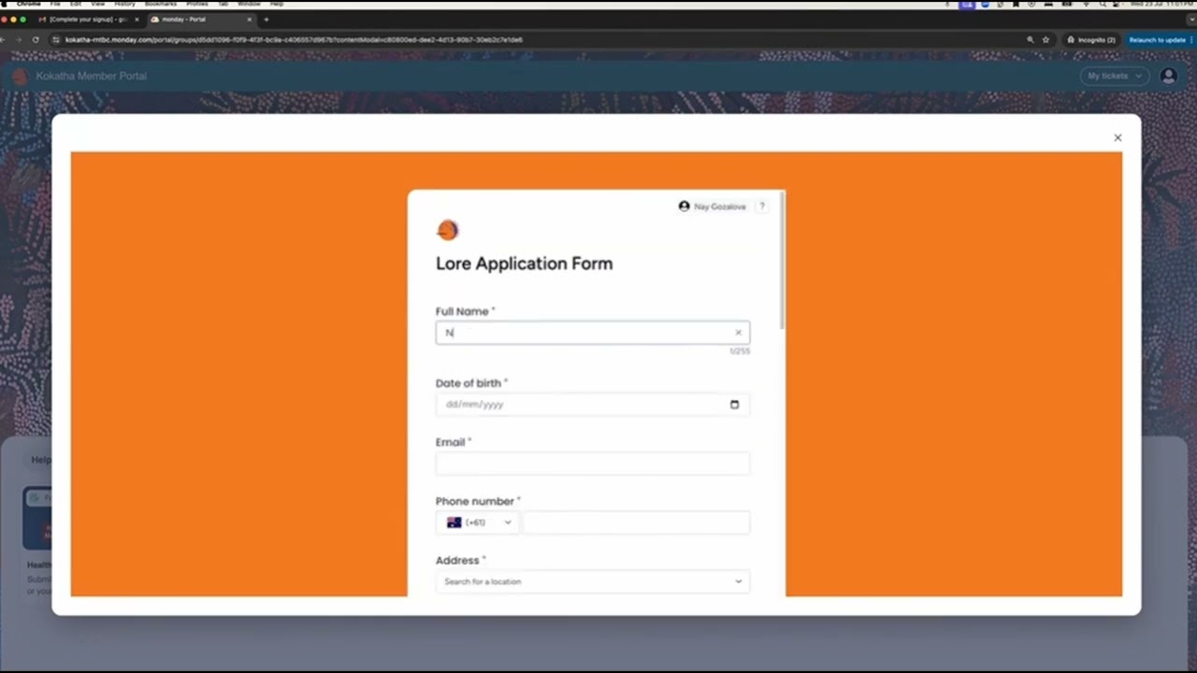Open the (+61) country code dropdown

(x=478, y=523)
